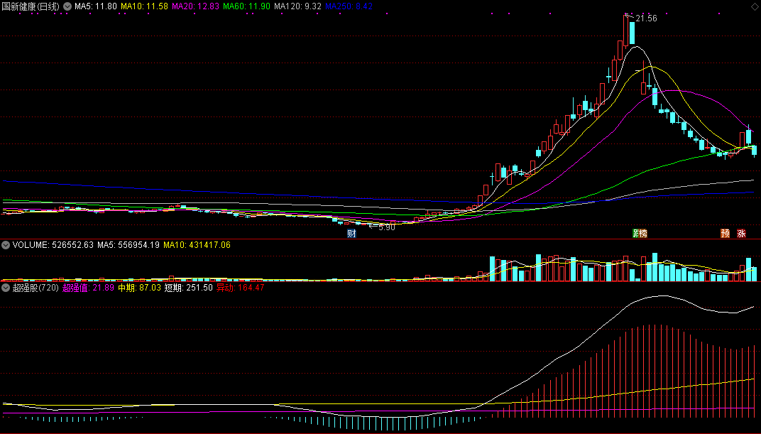Select the 异动: 164.47 value label

pyautogui.click(x=240, y=288)
